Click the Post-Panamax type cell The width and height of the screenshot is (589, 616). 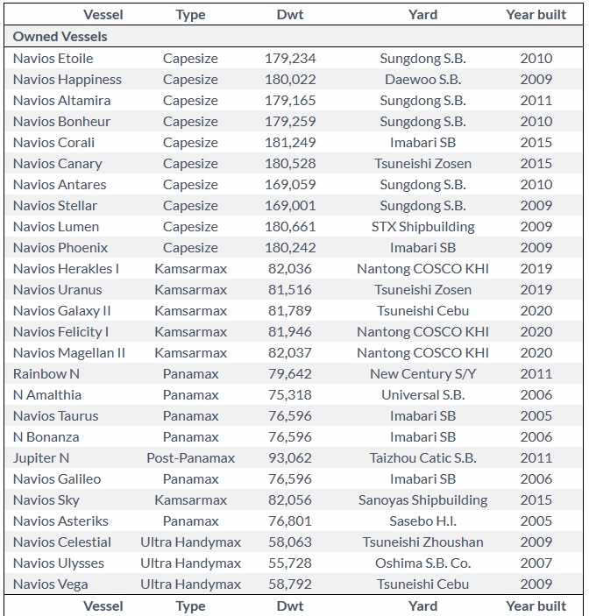tap(190, 458)
